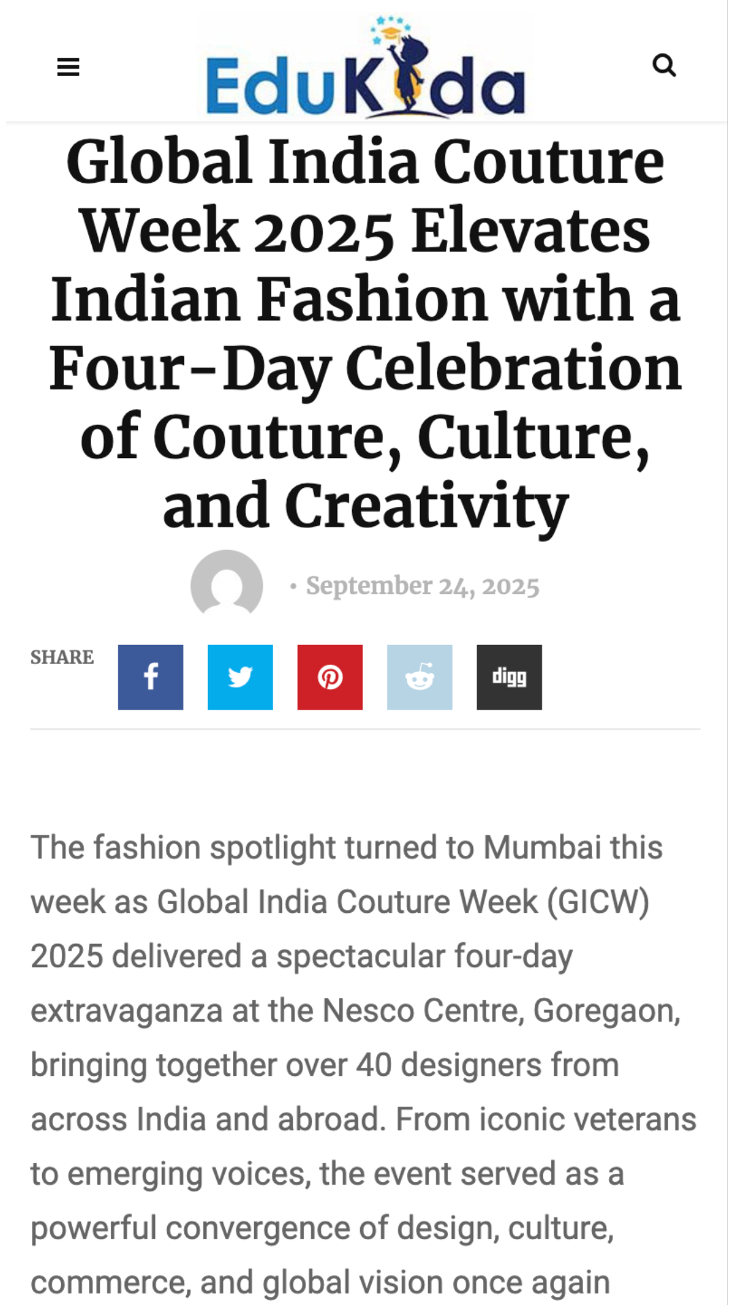Open the hamburger navigation menu
The image size is (734, 1305).
click(x=68, y=67)
